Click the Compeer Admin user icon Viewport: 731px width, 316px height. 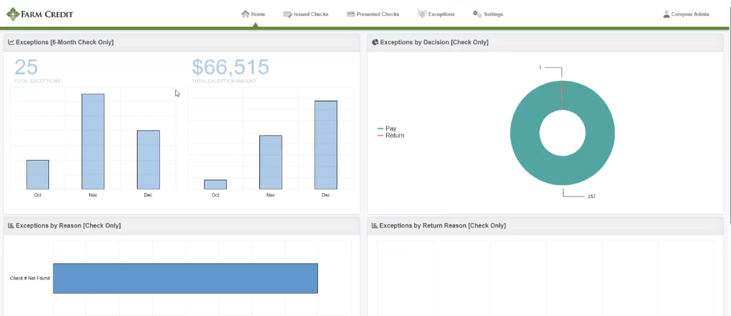coord(666,14)
